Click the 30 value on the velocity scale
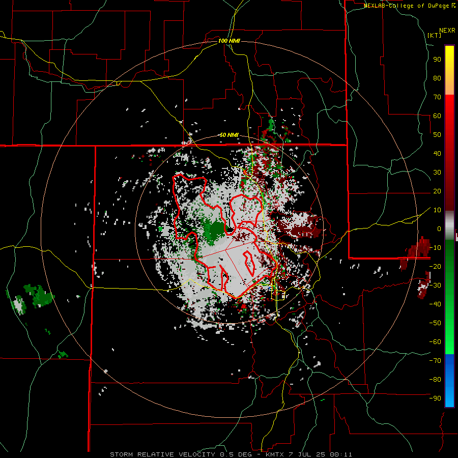Viewport: 458px width, 458px height. pyautogui.click(x=437, y=173)
